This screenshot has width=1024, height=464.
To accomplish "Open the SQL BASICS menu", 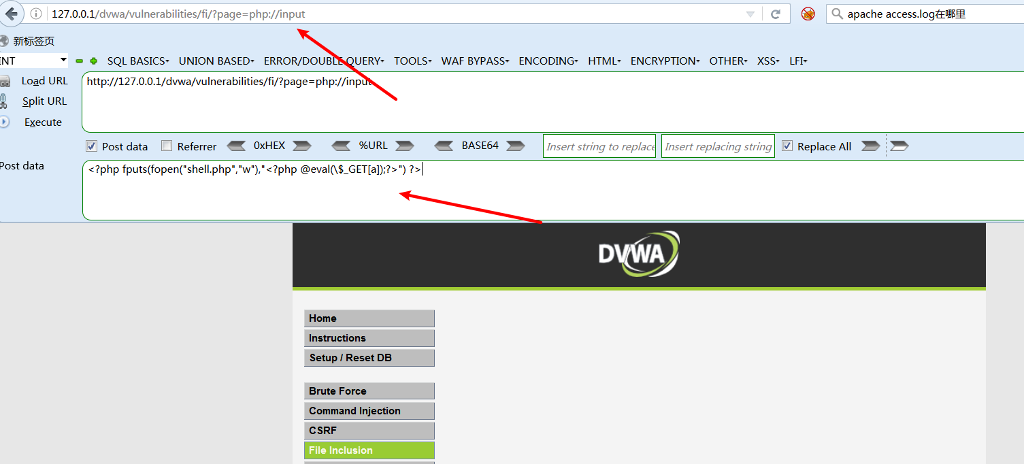I will [x=138, y=61].
